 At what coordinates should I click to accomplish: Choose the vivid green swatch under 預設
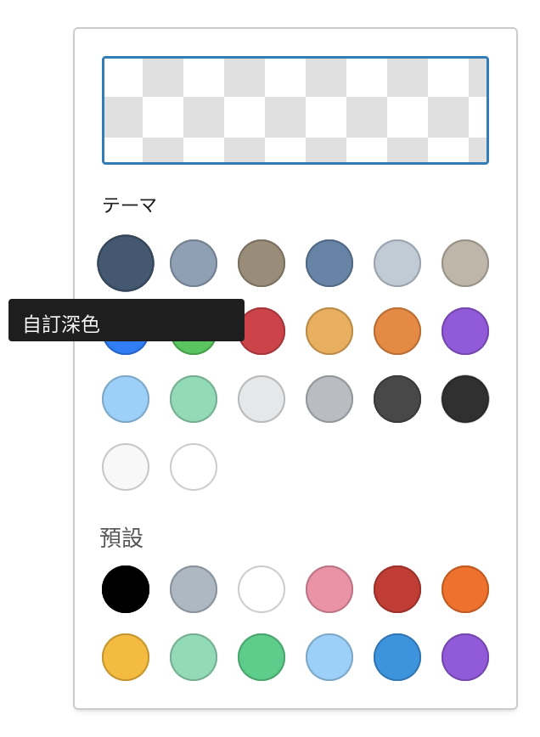[x=262, y=657]
